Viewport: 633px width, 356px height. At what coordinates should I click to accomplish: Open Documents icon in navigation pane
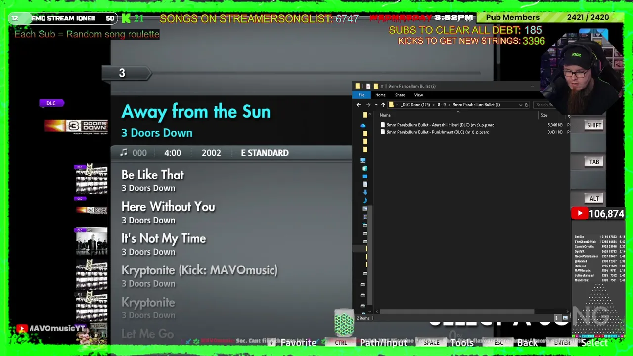[365, 183]
